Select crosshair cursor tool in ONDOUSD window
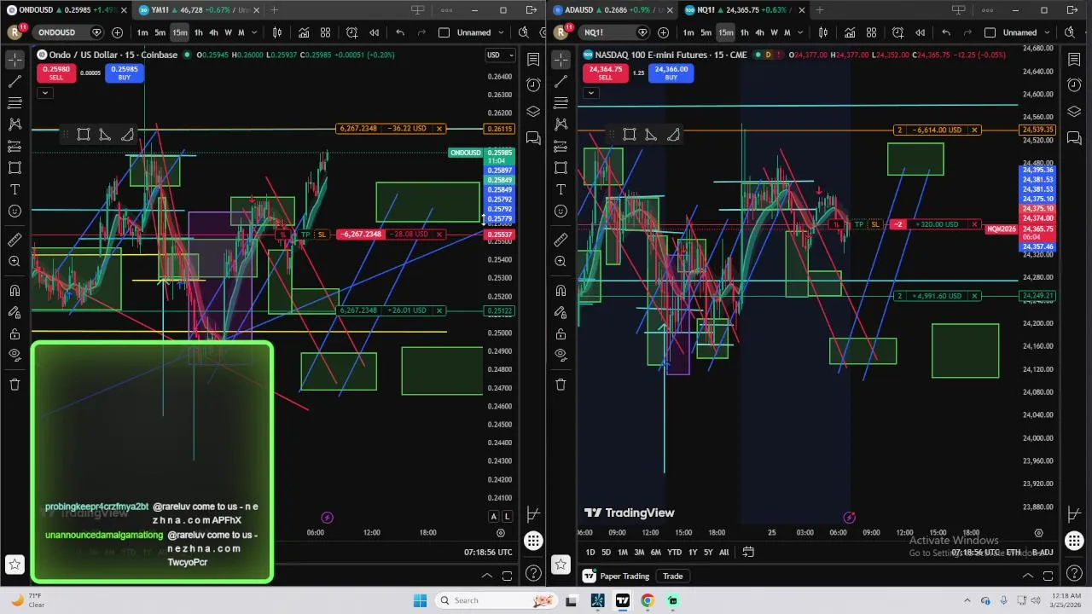The image size is (1092, 614). pos(15,60)
